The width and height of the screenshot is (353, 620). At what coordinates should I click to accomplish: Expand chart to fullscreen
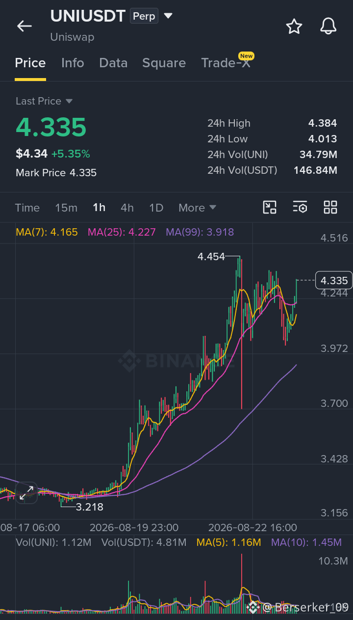(x=26, y=493)
